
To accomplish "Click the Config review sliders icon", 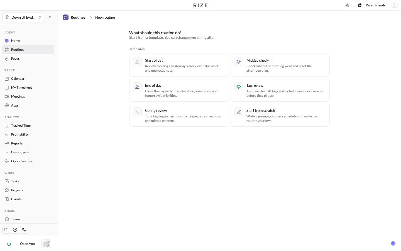I will pos(137,112).
